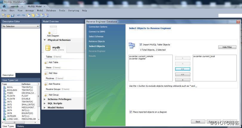242x128 pixels.
Task: Select the Description tab
Action: (8, 75)
